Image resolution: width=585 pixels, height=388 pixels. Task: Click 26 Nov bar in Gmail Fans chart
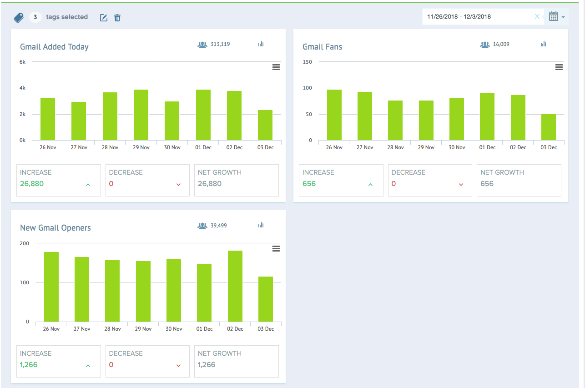[x=334, y=115]
